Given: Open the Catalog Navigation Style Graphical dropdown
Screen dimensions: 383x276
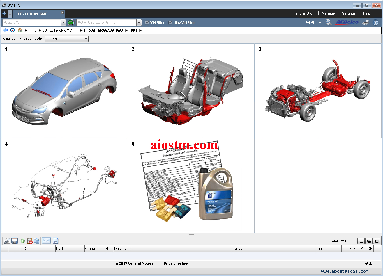Looking at the screenshot, I should tap(66, 39).
